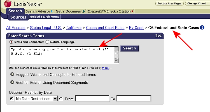The width and height of the screenshot is (210, 112).
Task: Follow the Cases and Court Rules link
Action: [105, 28]
